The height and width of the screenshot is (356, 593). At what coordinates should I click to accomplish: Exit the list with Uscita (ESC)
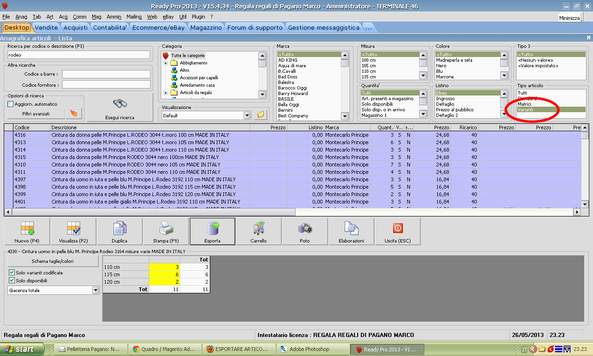397,231
